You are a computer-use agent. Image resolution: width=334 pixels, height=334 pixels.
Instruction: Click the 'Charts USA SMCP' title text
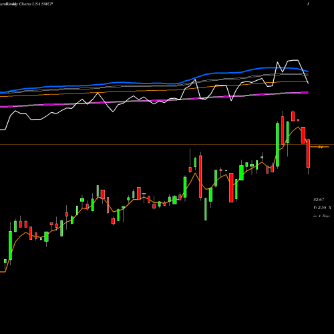point(36,4)
